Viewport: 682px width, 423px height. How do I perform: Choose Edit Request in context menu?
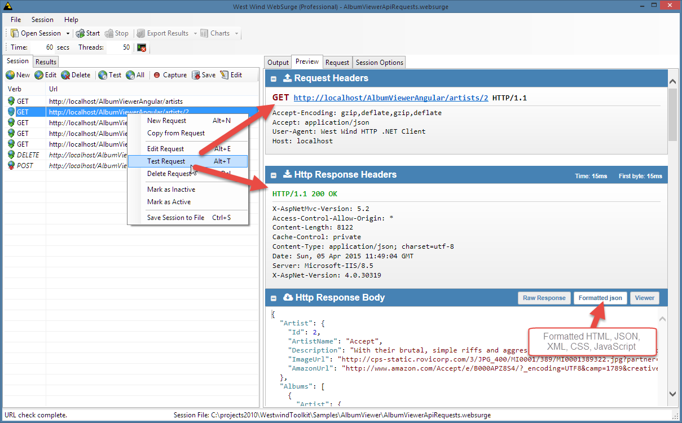188,149
